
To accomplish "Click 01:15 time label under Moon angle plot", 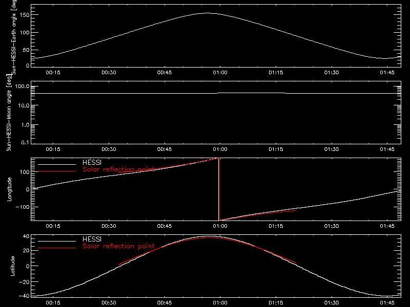I will coord(276,149).
